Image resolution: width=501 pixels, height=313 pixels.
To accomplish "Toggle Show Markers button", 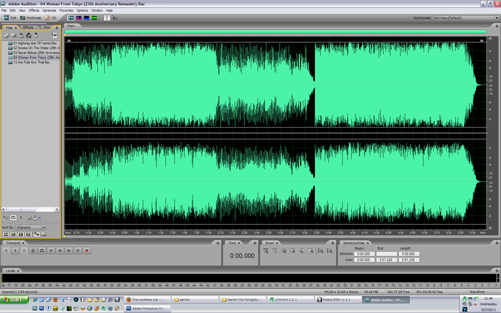I will click(36, 234).
